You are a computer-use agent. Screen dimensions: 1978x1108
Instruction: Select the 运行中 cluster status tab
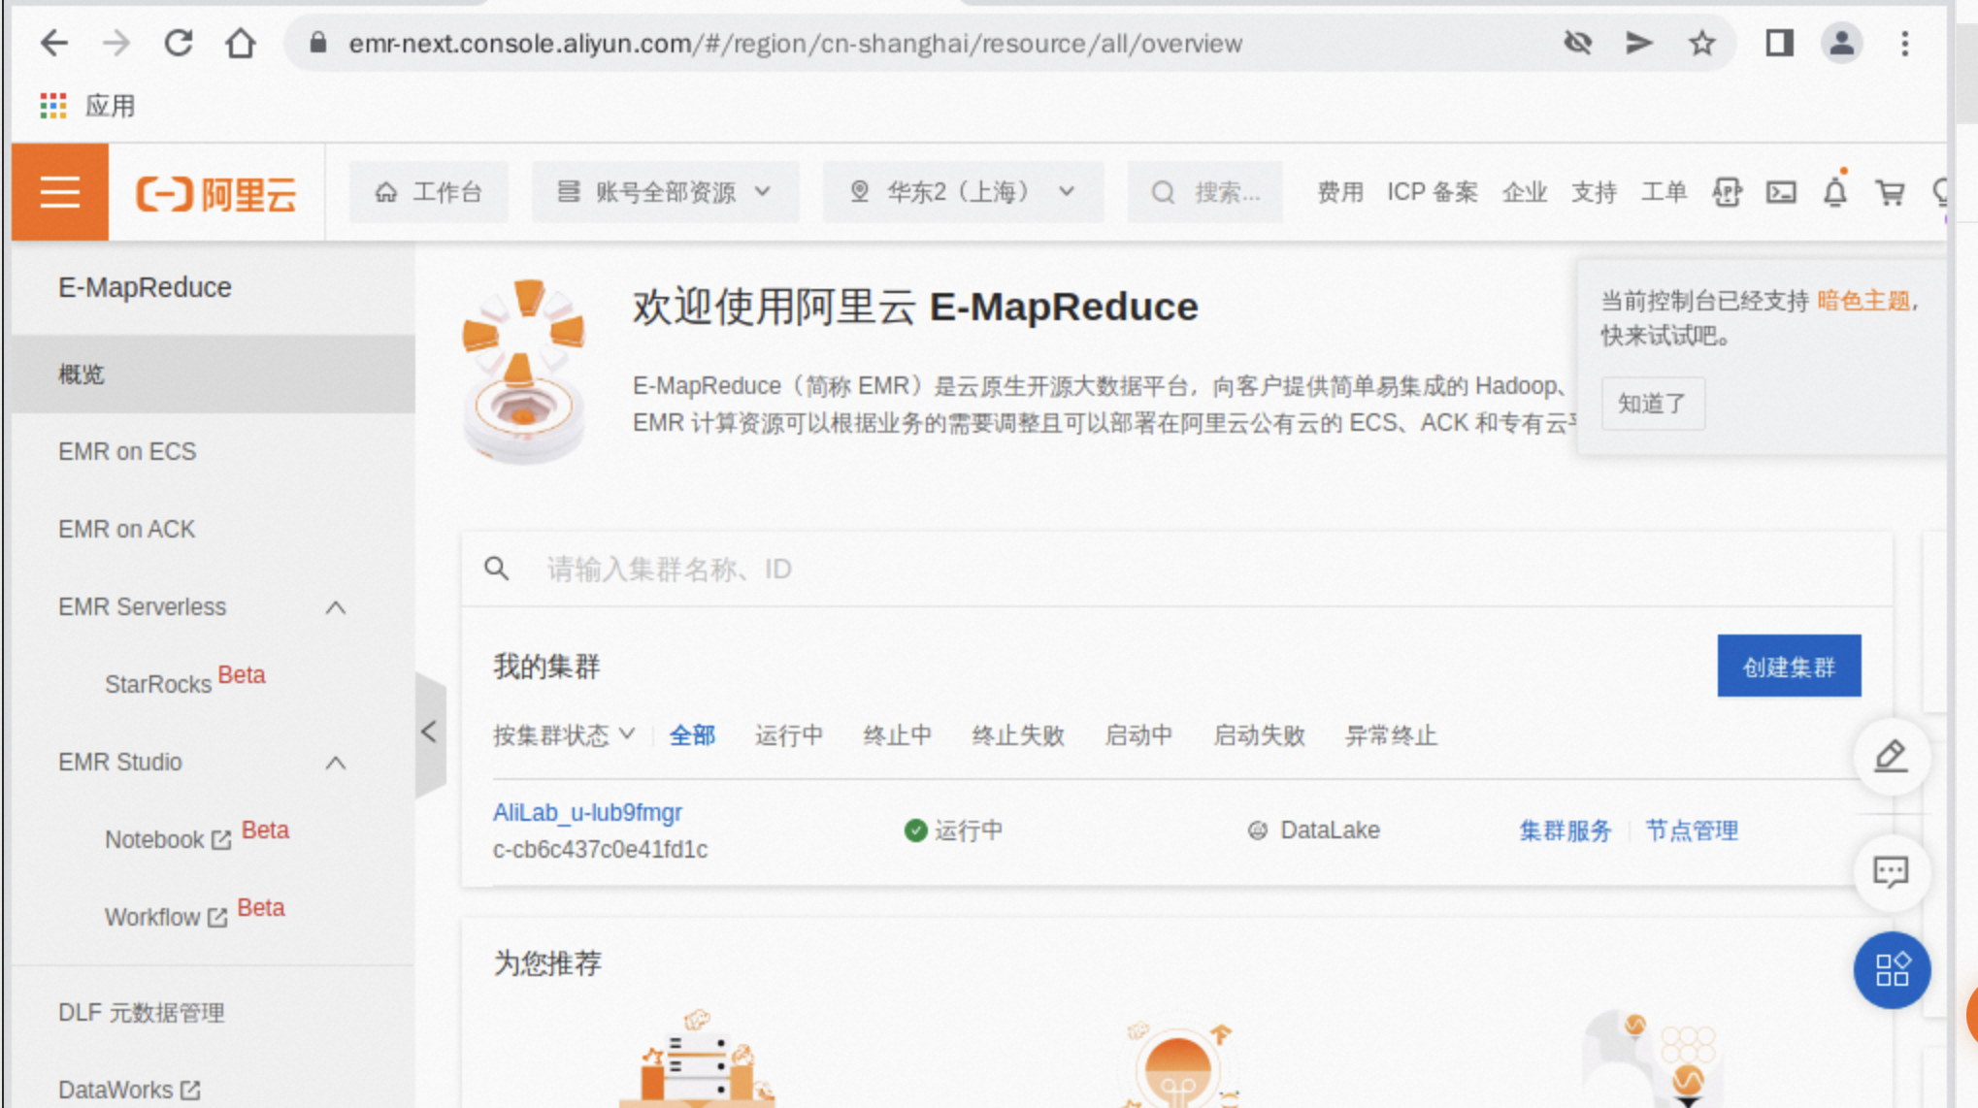(x=788, y=735)
